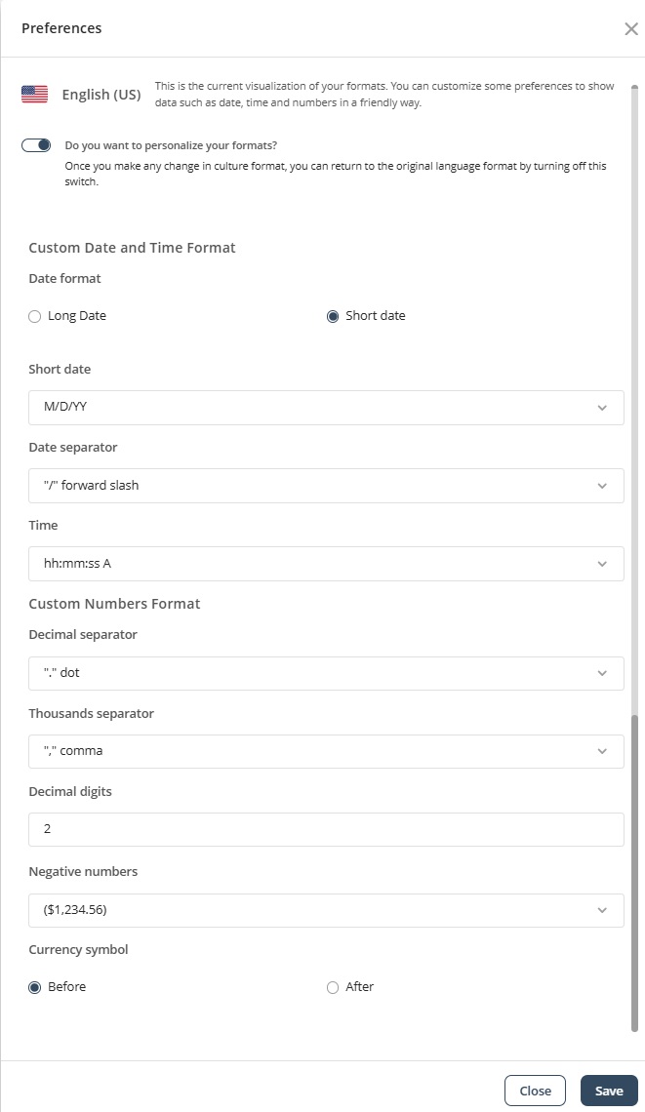645x1112 pixels.
Task: Select the Long Date radio button
Action: pos(34,316)
